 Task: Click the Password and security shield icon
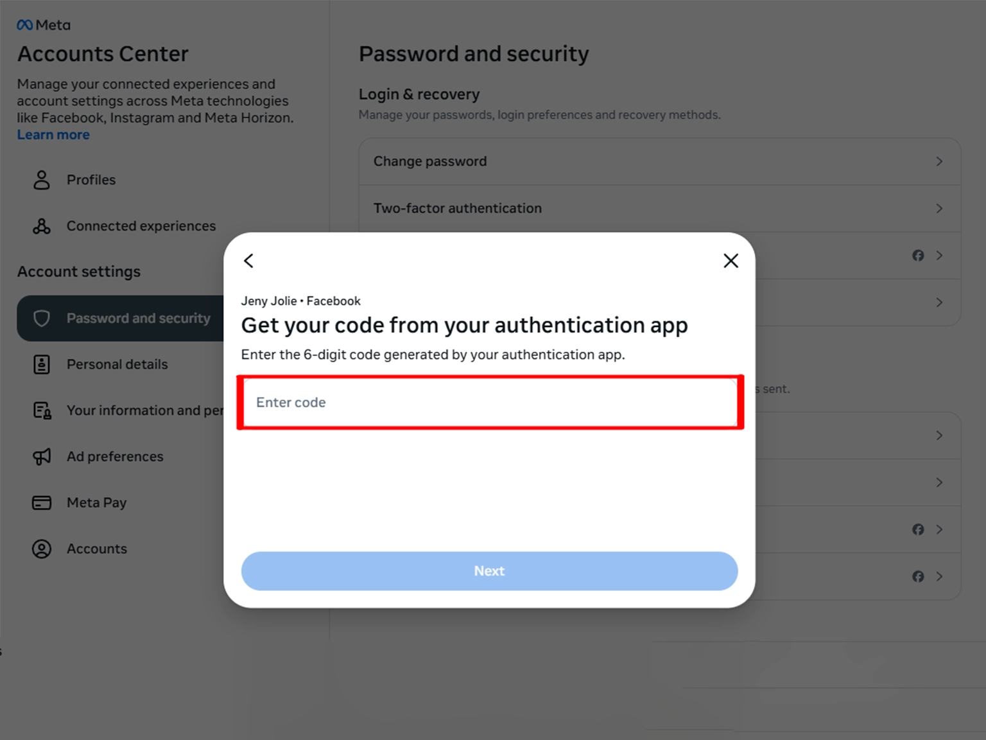tap(42, 319)
